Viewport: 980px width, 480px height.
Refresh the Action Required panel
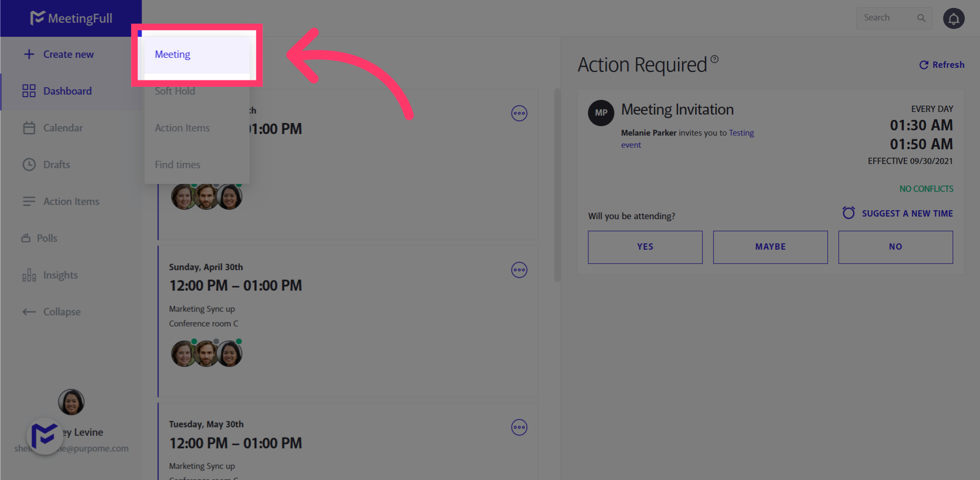click(x=942, y=64)
